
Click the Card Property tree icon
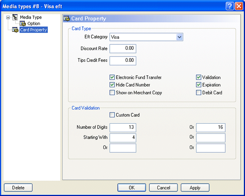[15, 30]
